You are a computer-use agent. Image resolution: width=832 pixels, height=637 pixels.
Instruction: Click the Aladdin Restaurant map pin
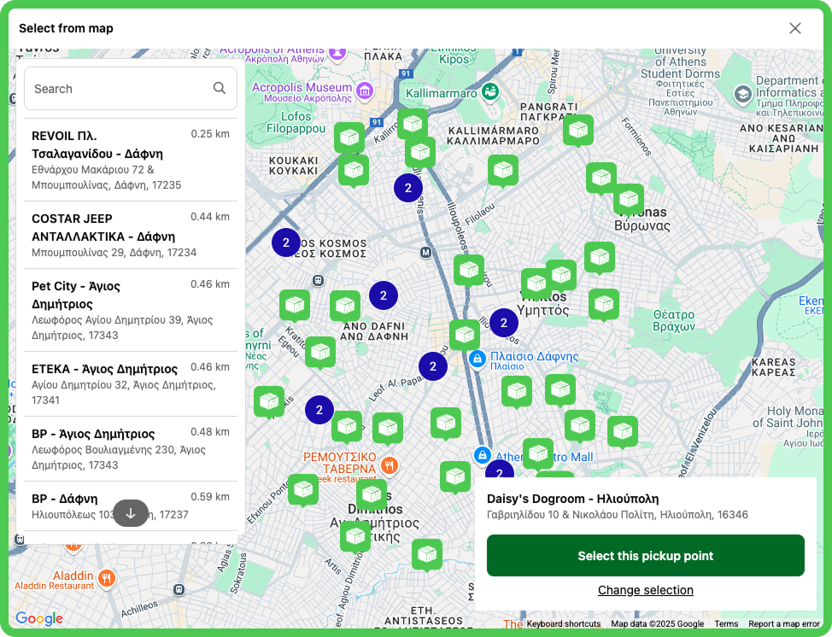[x=107, y=578]
